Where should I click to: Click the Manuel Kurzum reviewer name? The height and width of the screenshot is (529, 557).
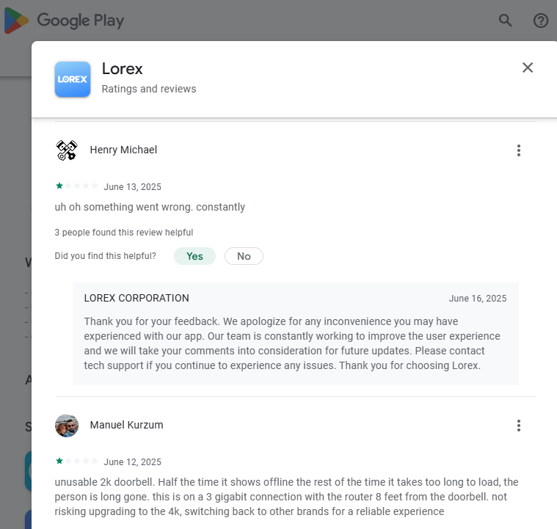click(x=126, y=425)
